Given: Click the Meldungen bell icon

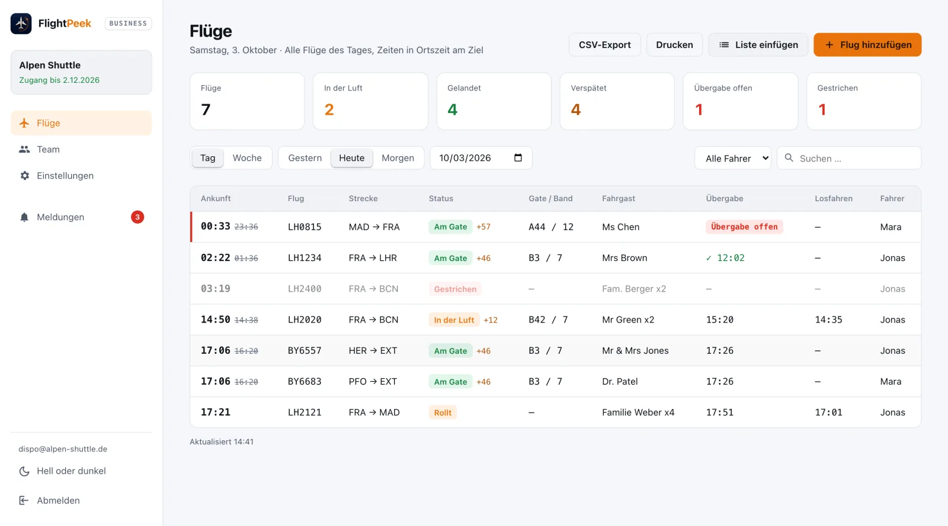Looking at the screenshot, I should point(24,217).
